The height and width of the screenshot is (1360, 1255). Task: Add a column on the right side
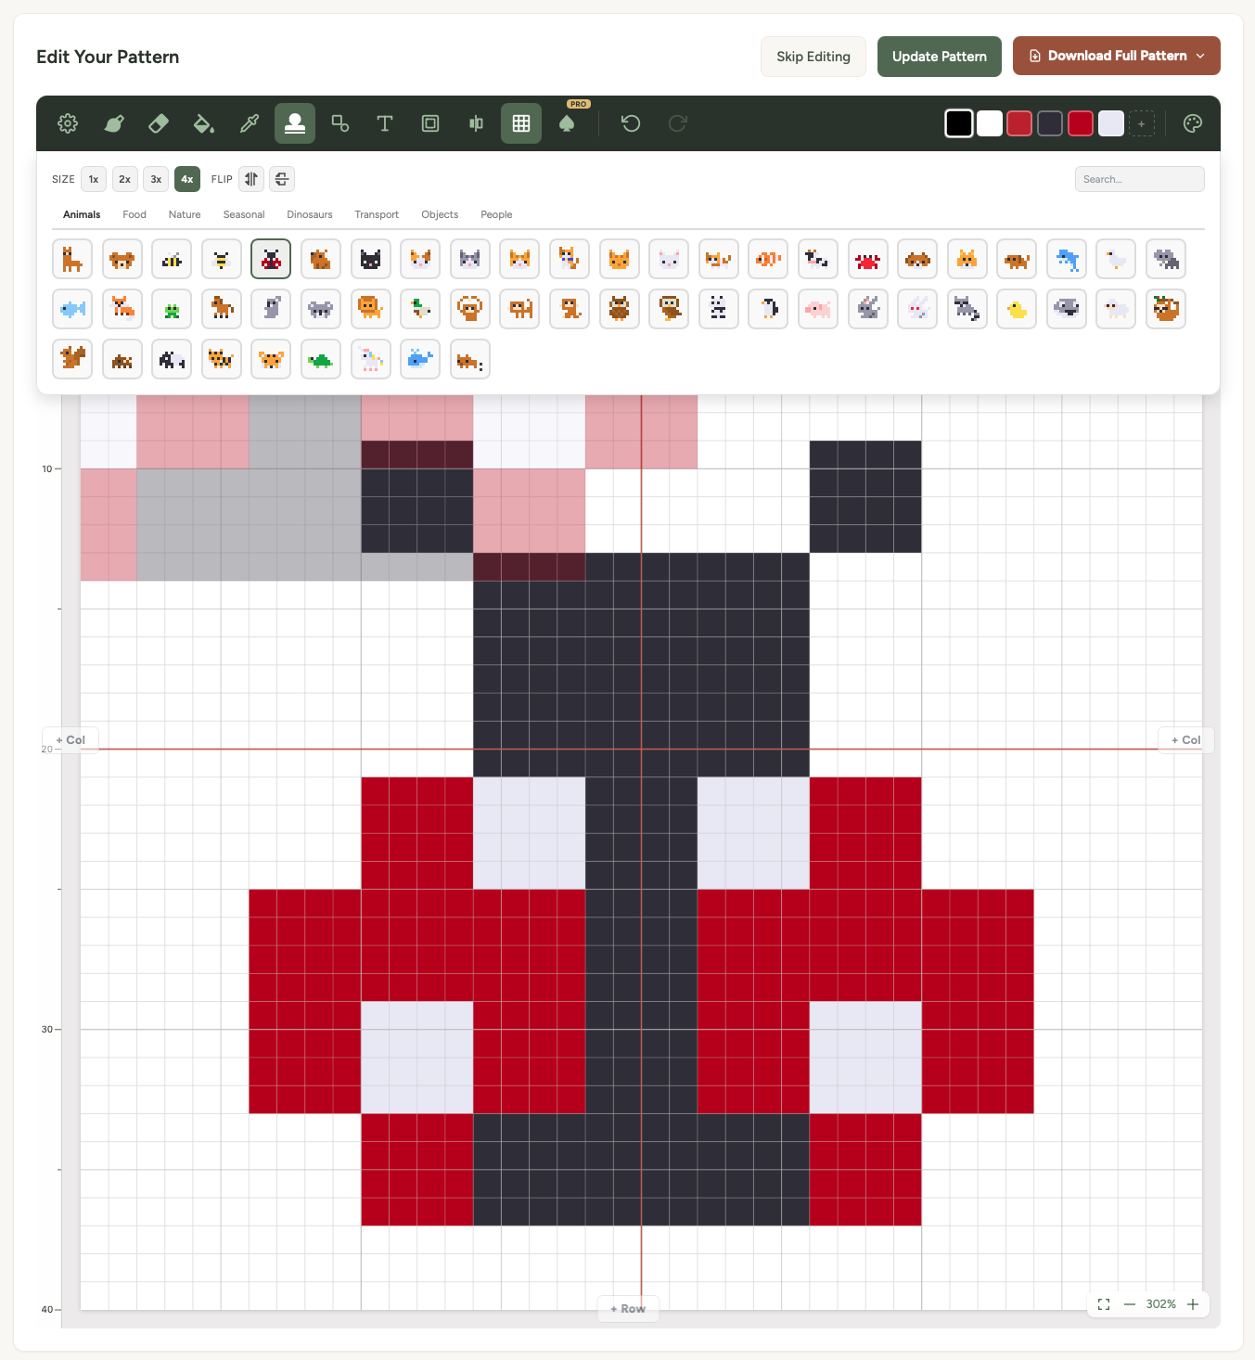(x=1185, y=740)
